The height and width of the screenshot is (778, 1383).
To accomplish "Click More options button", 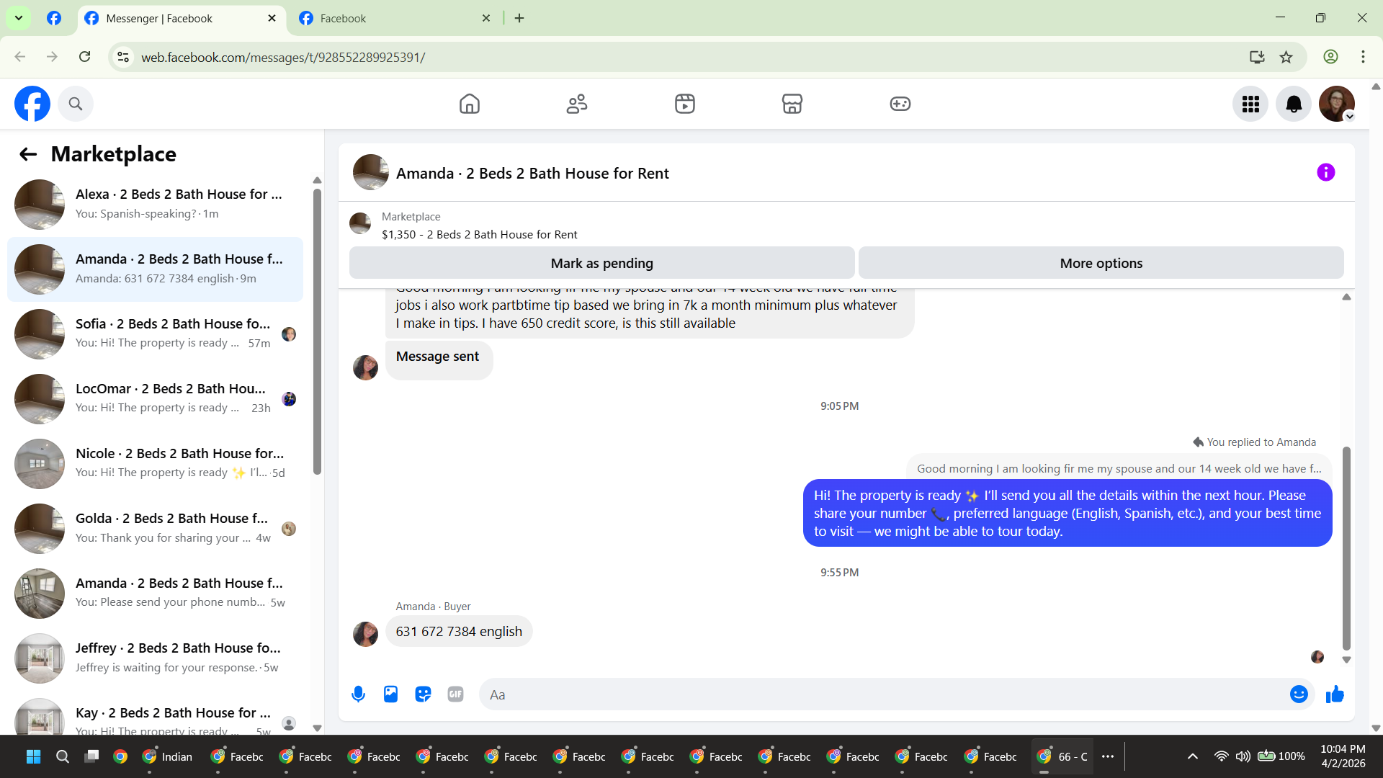I will point(1101,263).
